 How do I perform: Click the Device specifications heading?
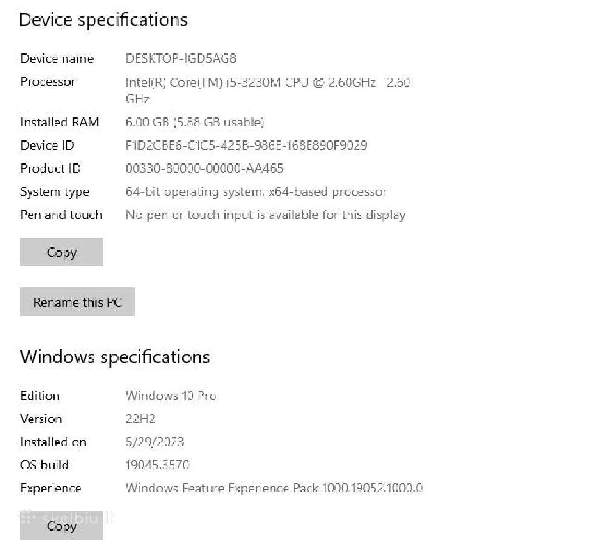(103, 20)
